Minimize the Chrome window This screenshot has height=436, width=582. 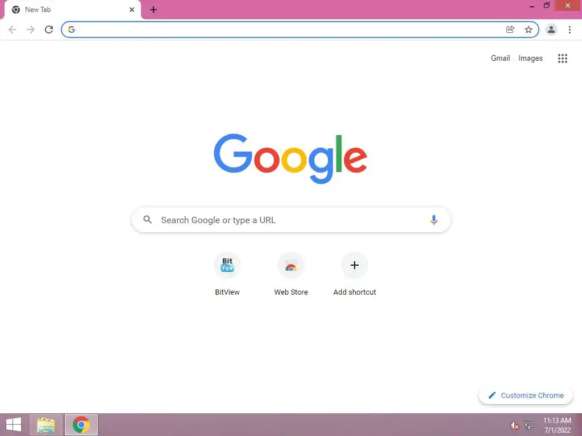532,6
